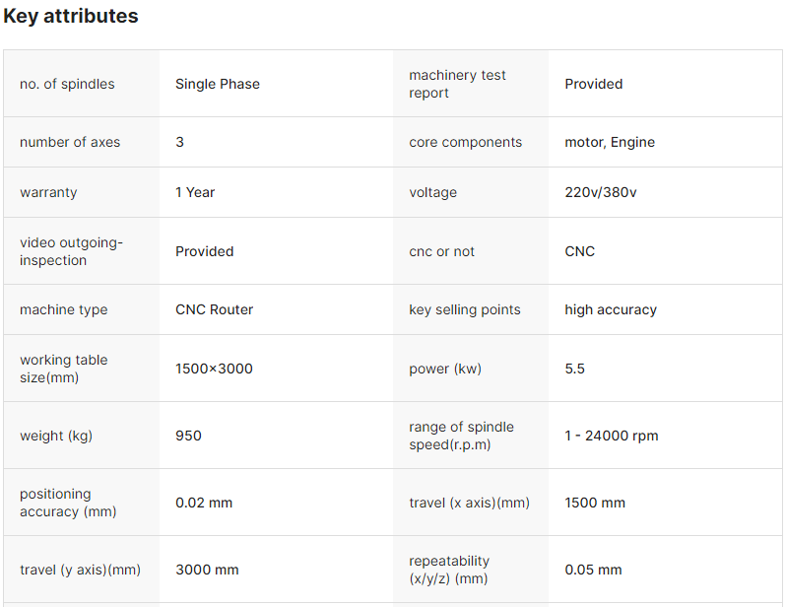
Task: Click the '0.05 mm' repeatability value
Action: click(593, 570)
